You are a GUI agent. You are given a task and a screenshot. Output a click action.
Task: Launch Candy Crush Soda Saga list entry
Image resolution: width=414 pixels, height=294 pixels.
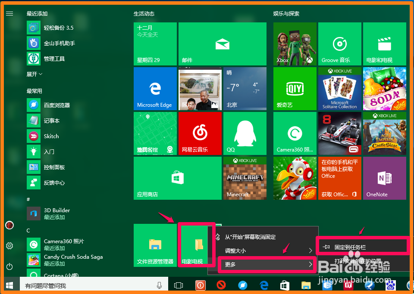point(65,260)
